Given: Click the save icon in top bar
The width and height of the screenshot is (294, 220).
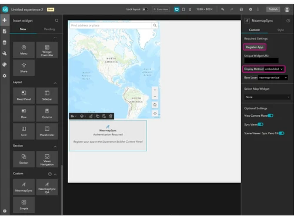Looking at the screenshot, I should pyautogui.click(x=241, y=9).
